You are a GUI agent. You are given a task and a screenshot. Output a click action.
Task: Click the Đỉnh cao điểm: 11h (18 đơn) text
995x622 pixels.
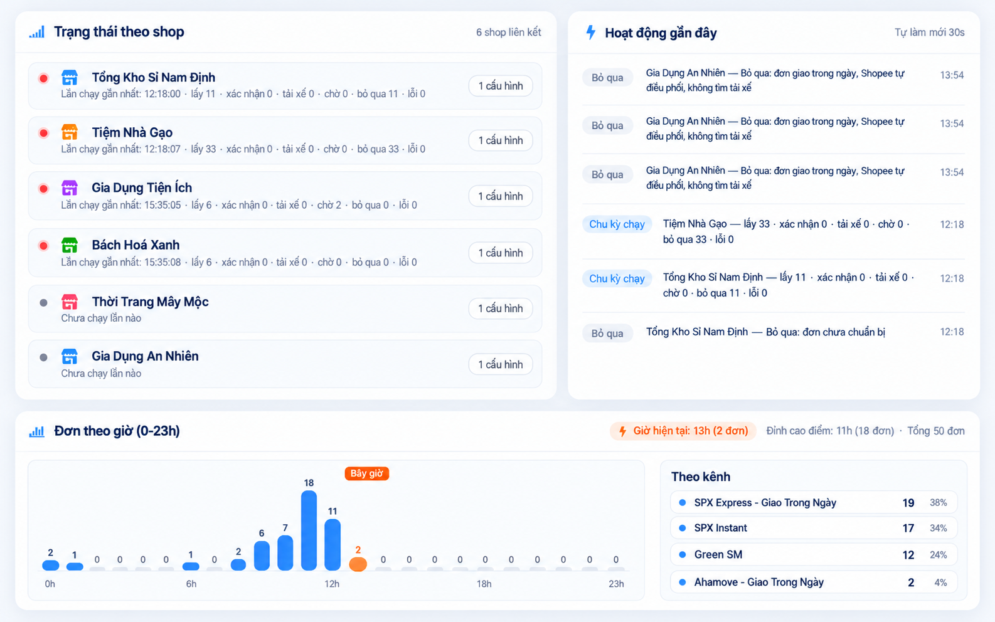(x=830, y=431)
